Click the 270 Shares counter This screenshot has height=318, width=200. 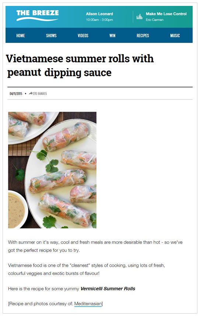(40, 94)
